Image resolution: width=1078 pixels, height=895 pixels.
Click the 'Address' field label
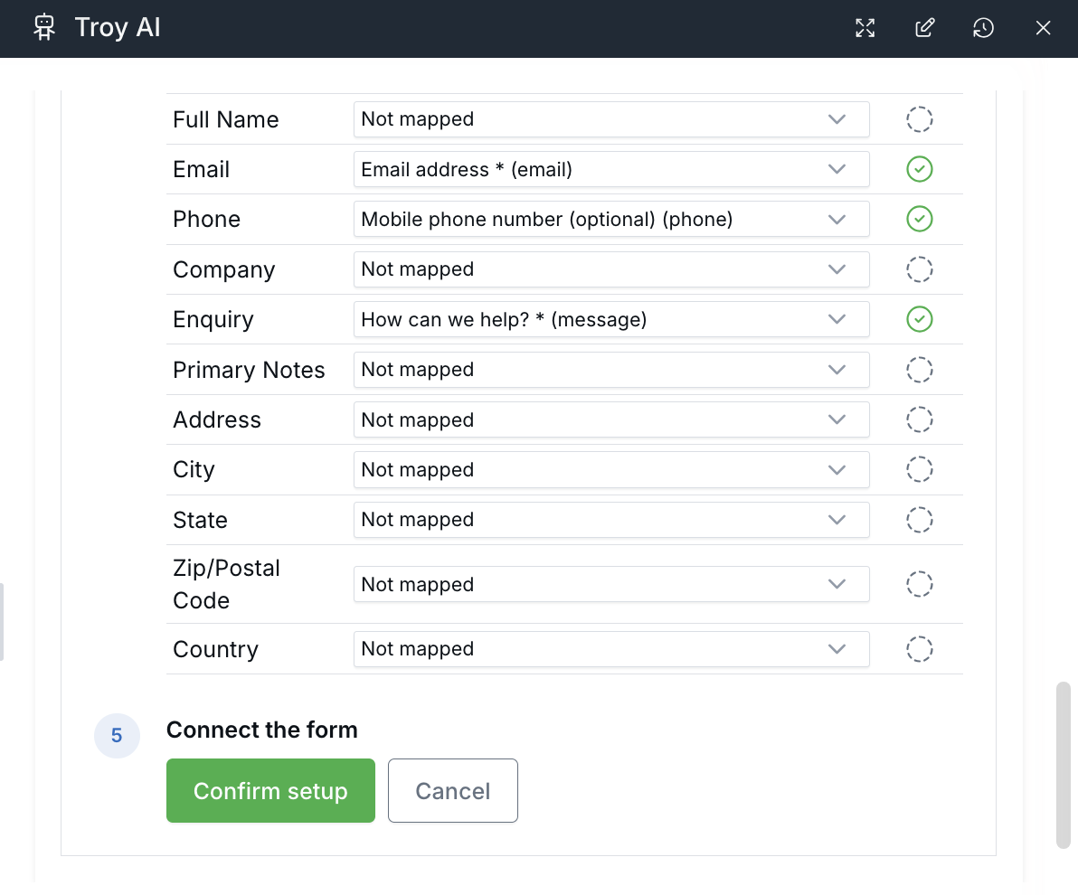216,419
